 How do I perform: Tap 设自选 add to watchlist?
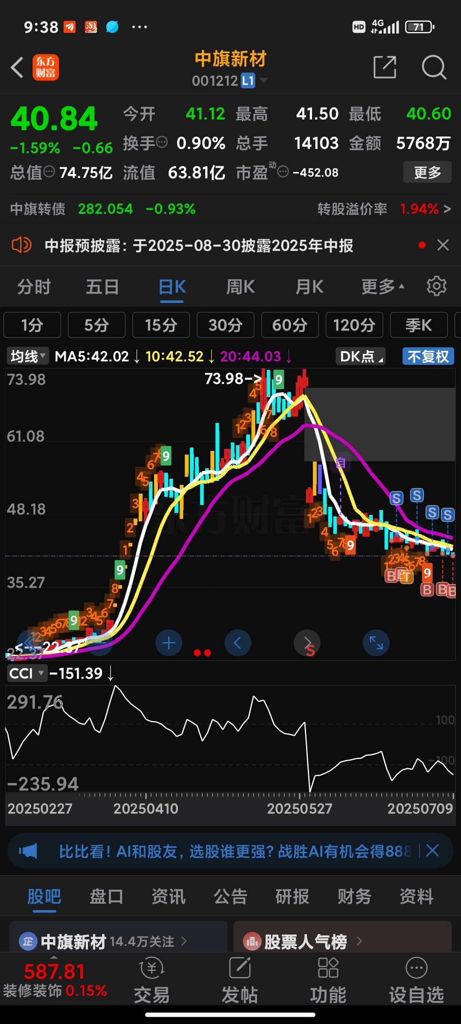[x=416, y=981]
